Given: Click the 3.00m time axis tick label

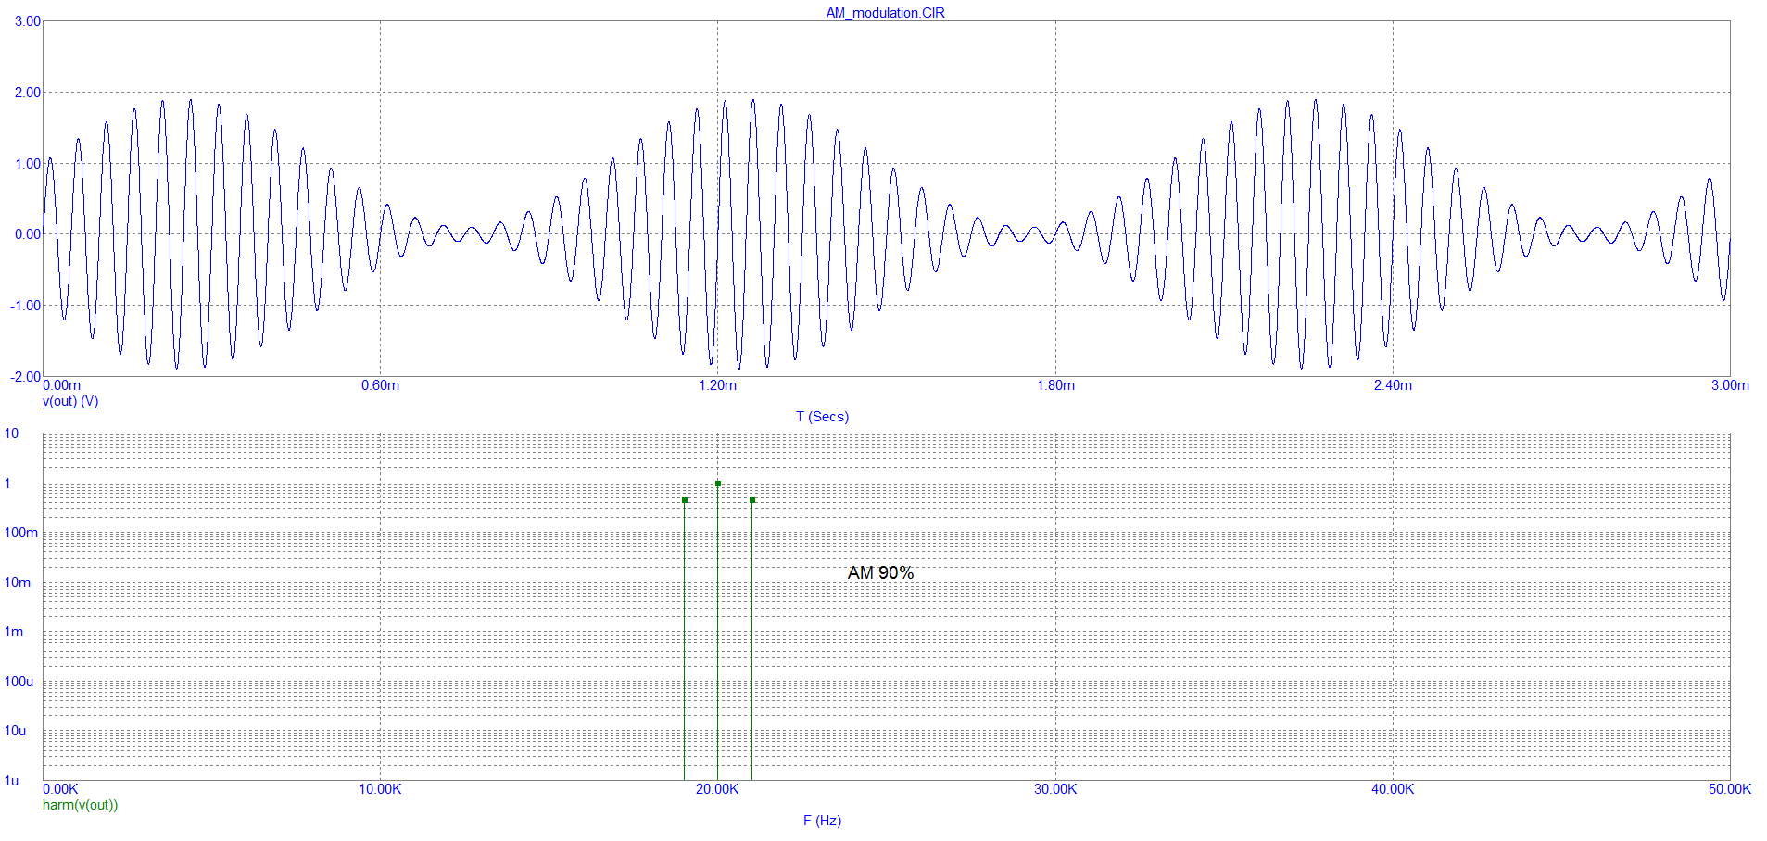Looking at the screenshot, I should (x=1730, y=385).
